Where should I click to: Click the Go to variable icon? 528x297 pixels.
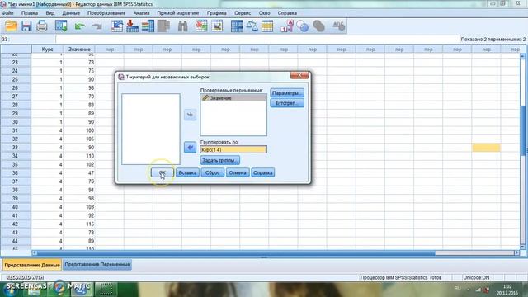132,26
